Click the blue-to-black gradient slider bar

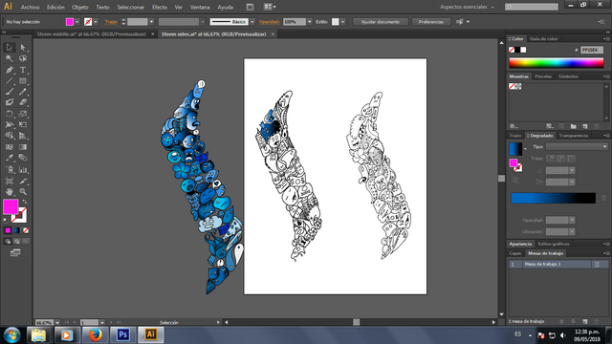[x=553, y=198]
